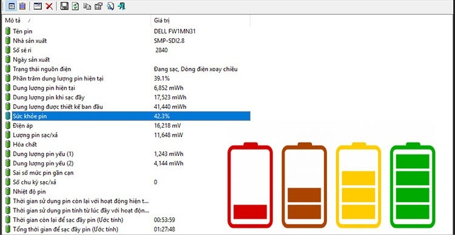Click the value 1,243 mWh
Image resolution: width=455 pixels, height=235 pixels.
pos(169,154)
